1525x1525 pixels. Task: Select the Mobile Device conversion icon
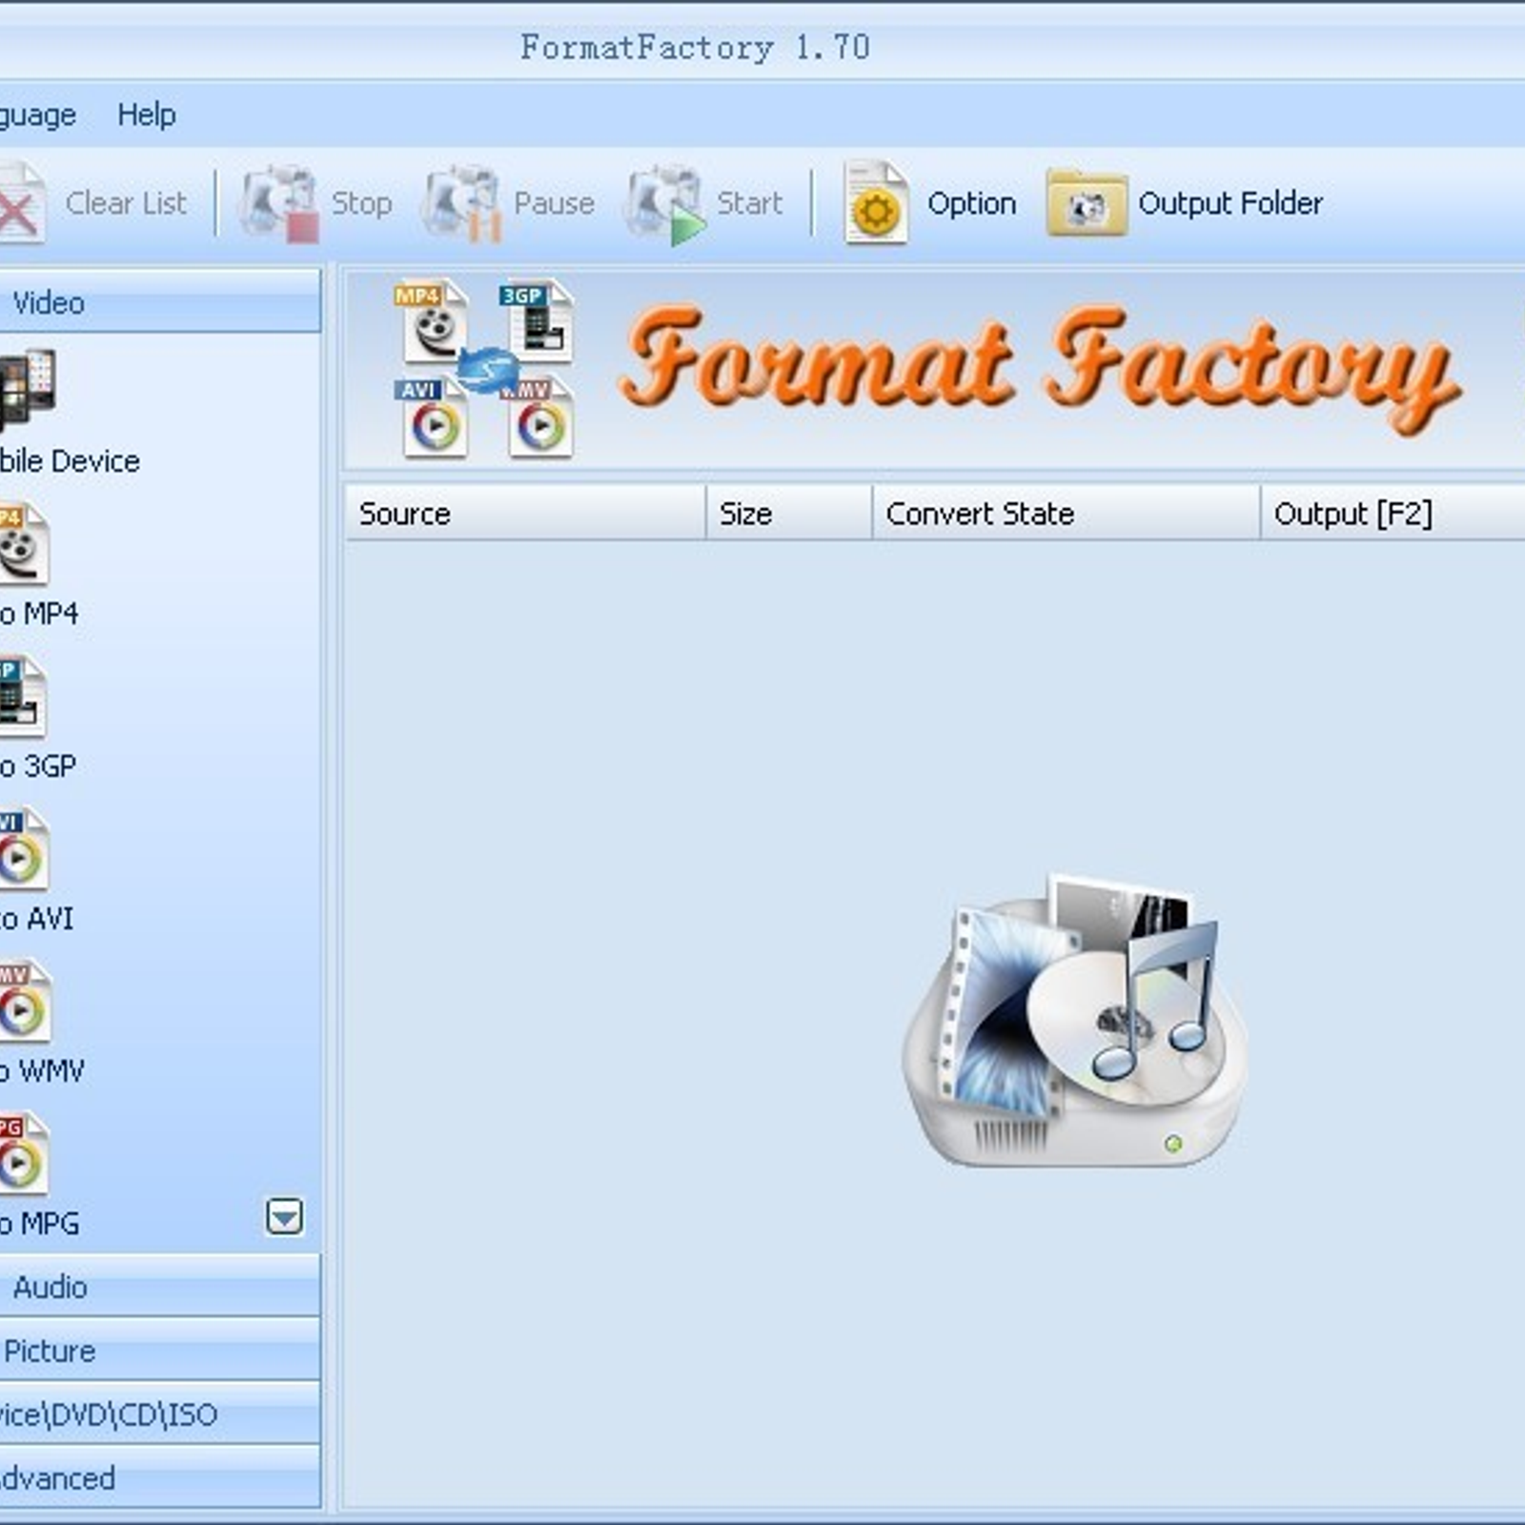coord(27,389)
